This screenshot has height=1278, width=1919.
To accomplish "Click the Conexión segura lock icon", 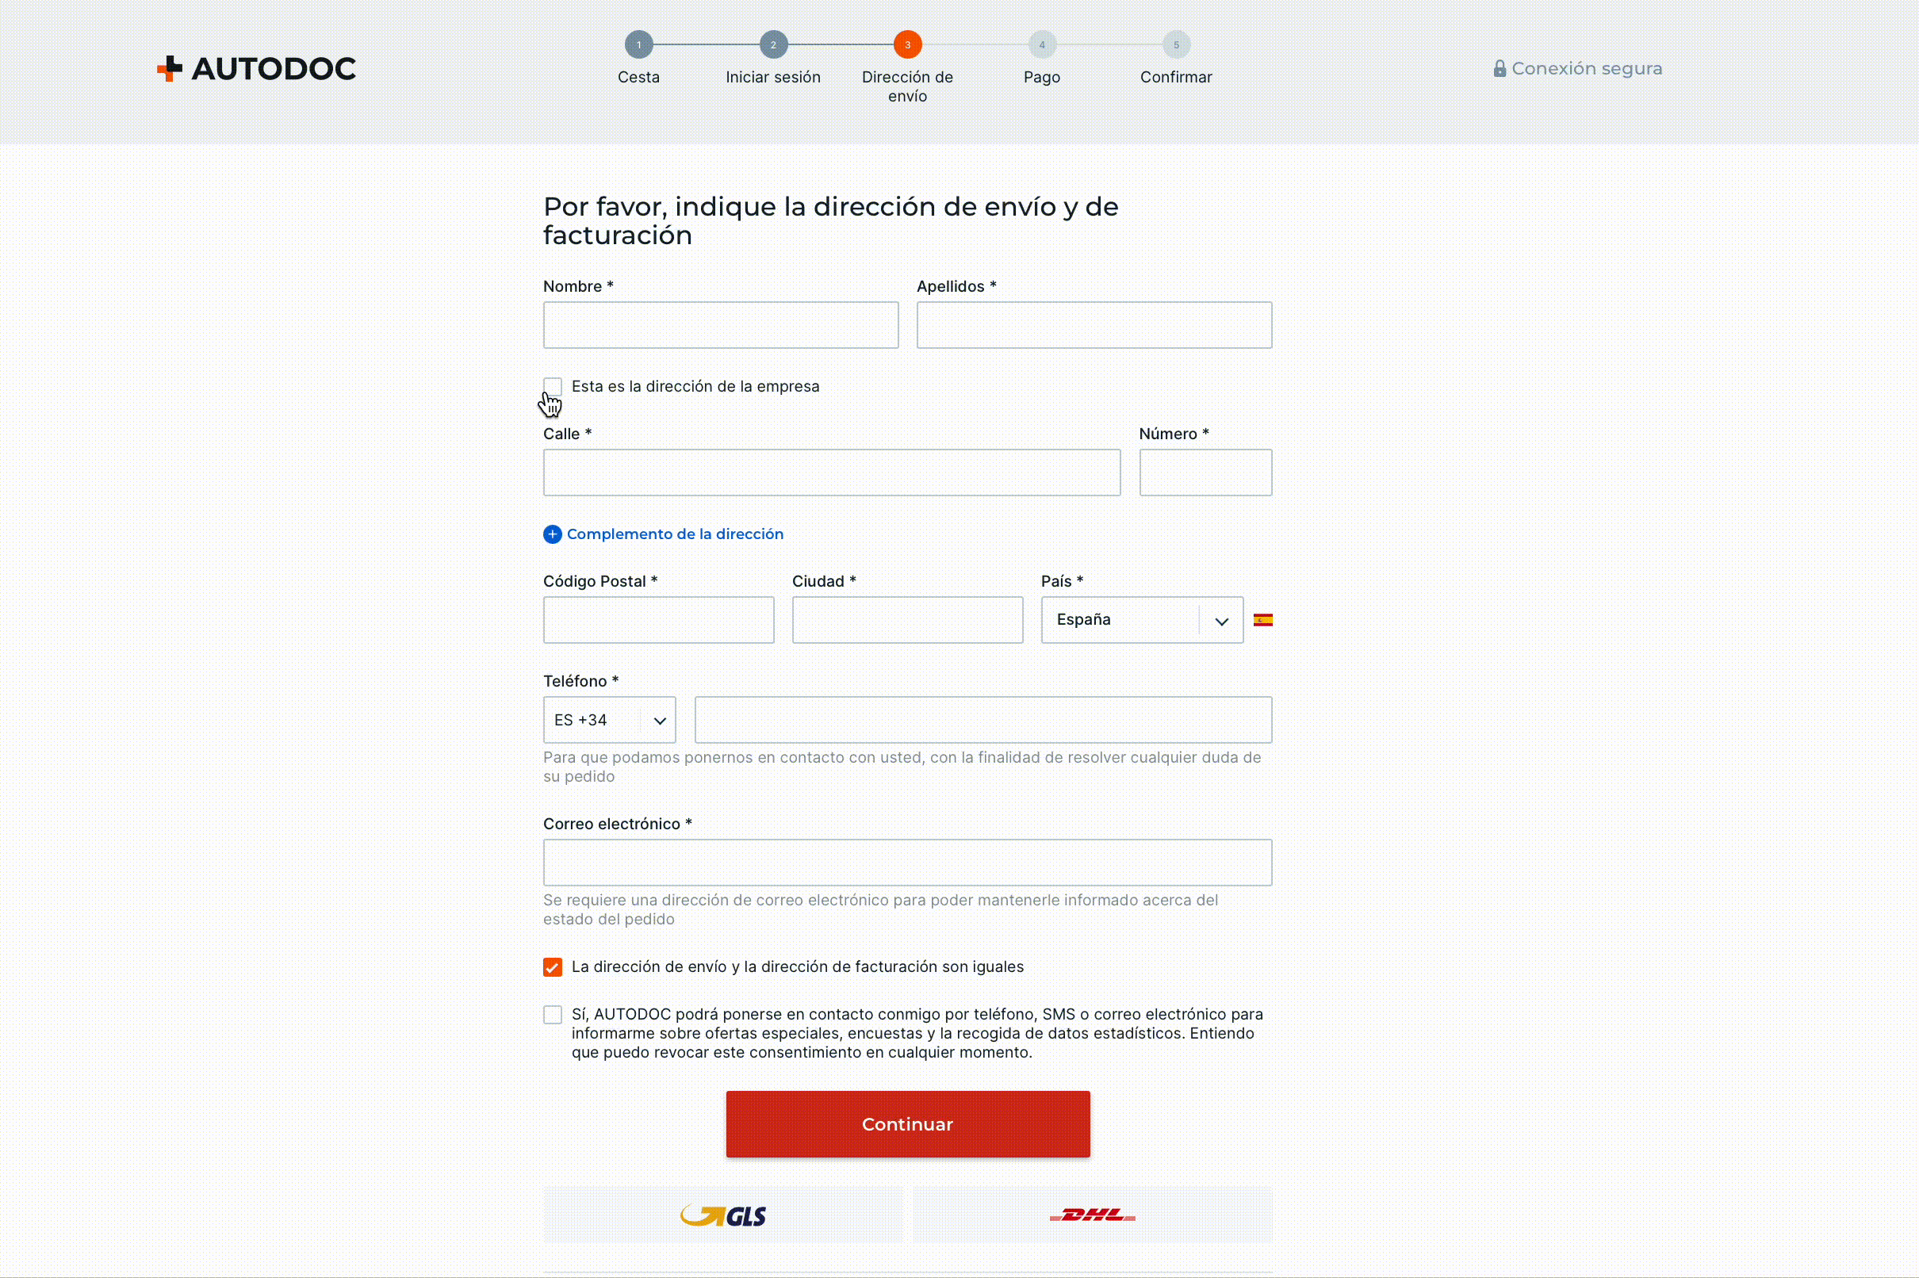I will (1500, 68).
